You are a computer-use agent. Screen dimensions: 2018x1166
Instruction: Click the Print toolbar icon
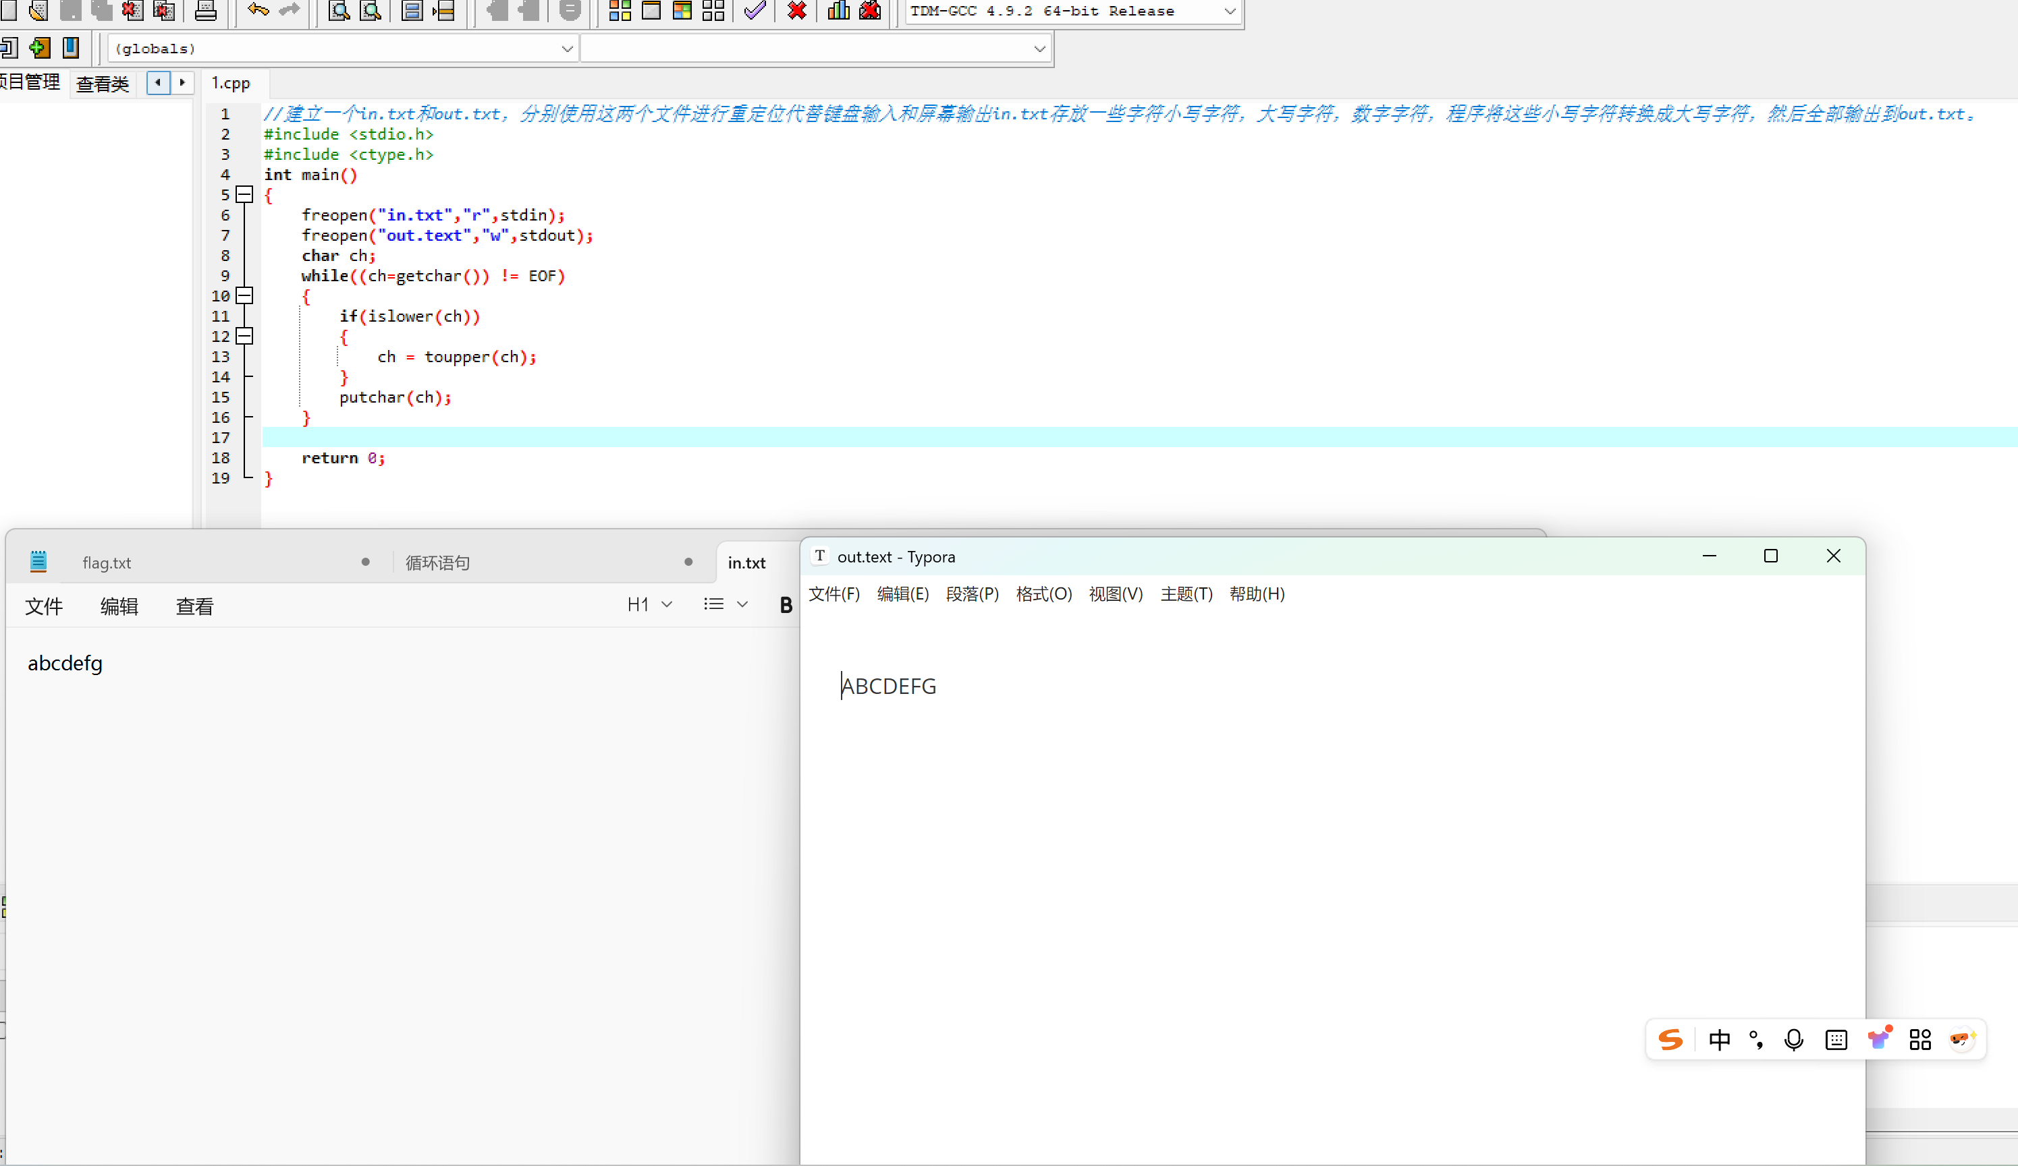point(206,10)
